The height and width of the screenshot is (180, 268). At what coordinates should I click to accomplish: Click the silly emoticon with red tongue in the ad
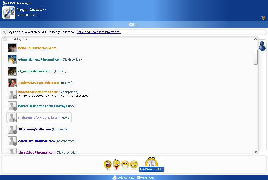coord(116,164)
